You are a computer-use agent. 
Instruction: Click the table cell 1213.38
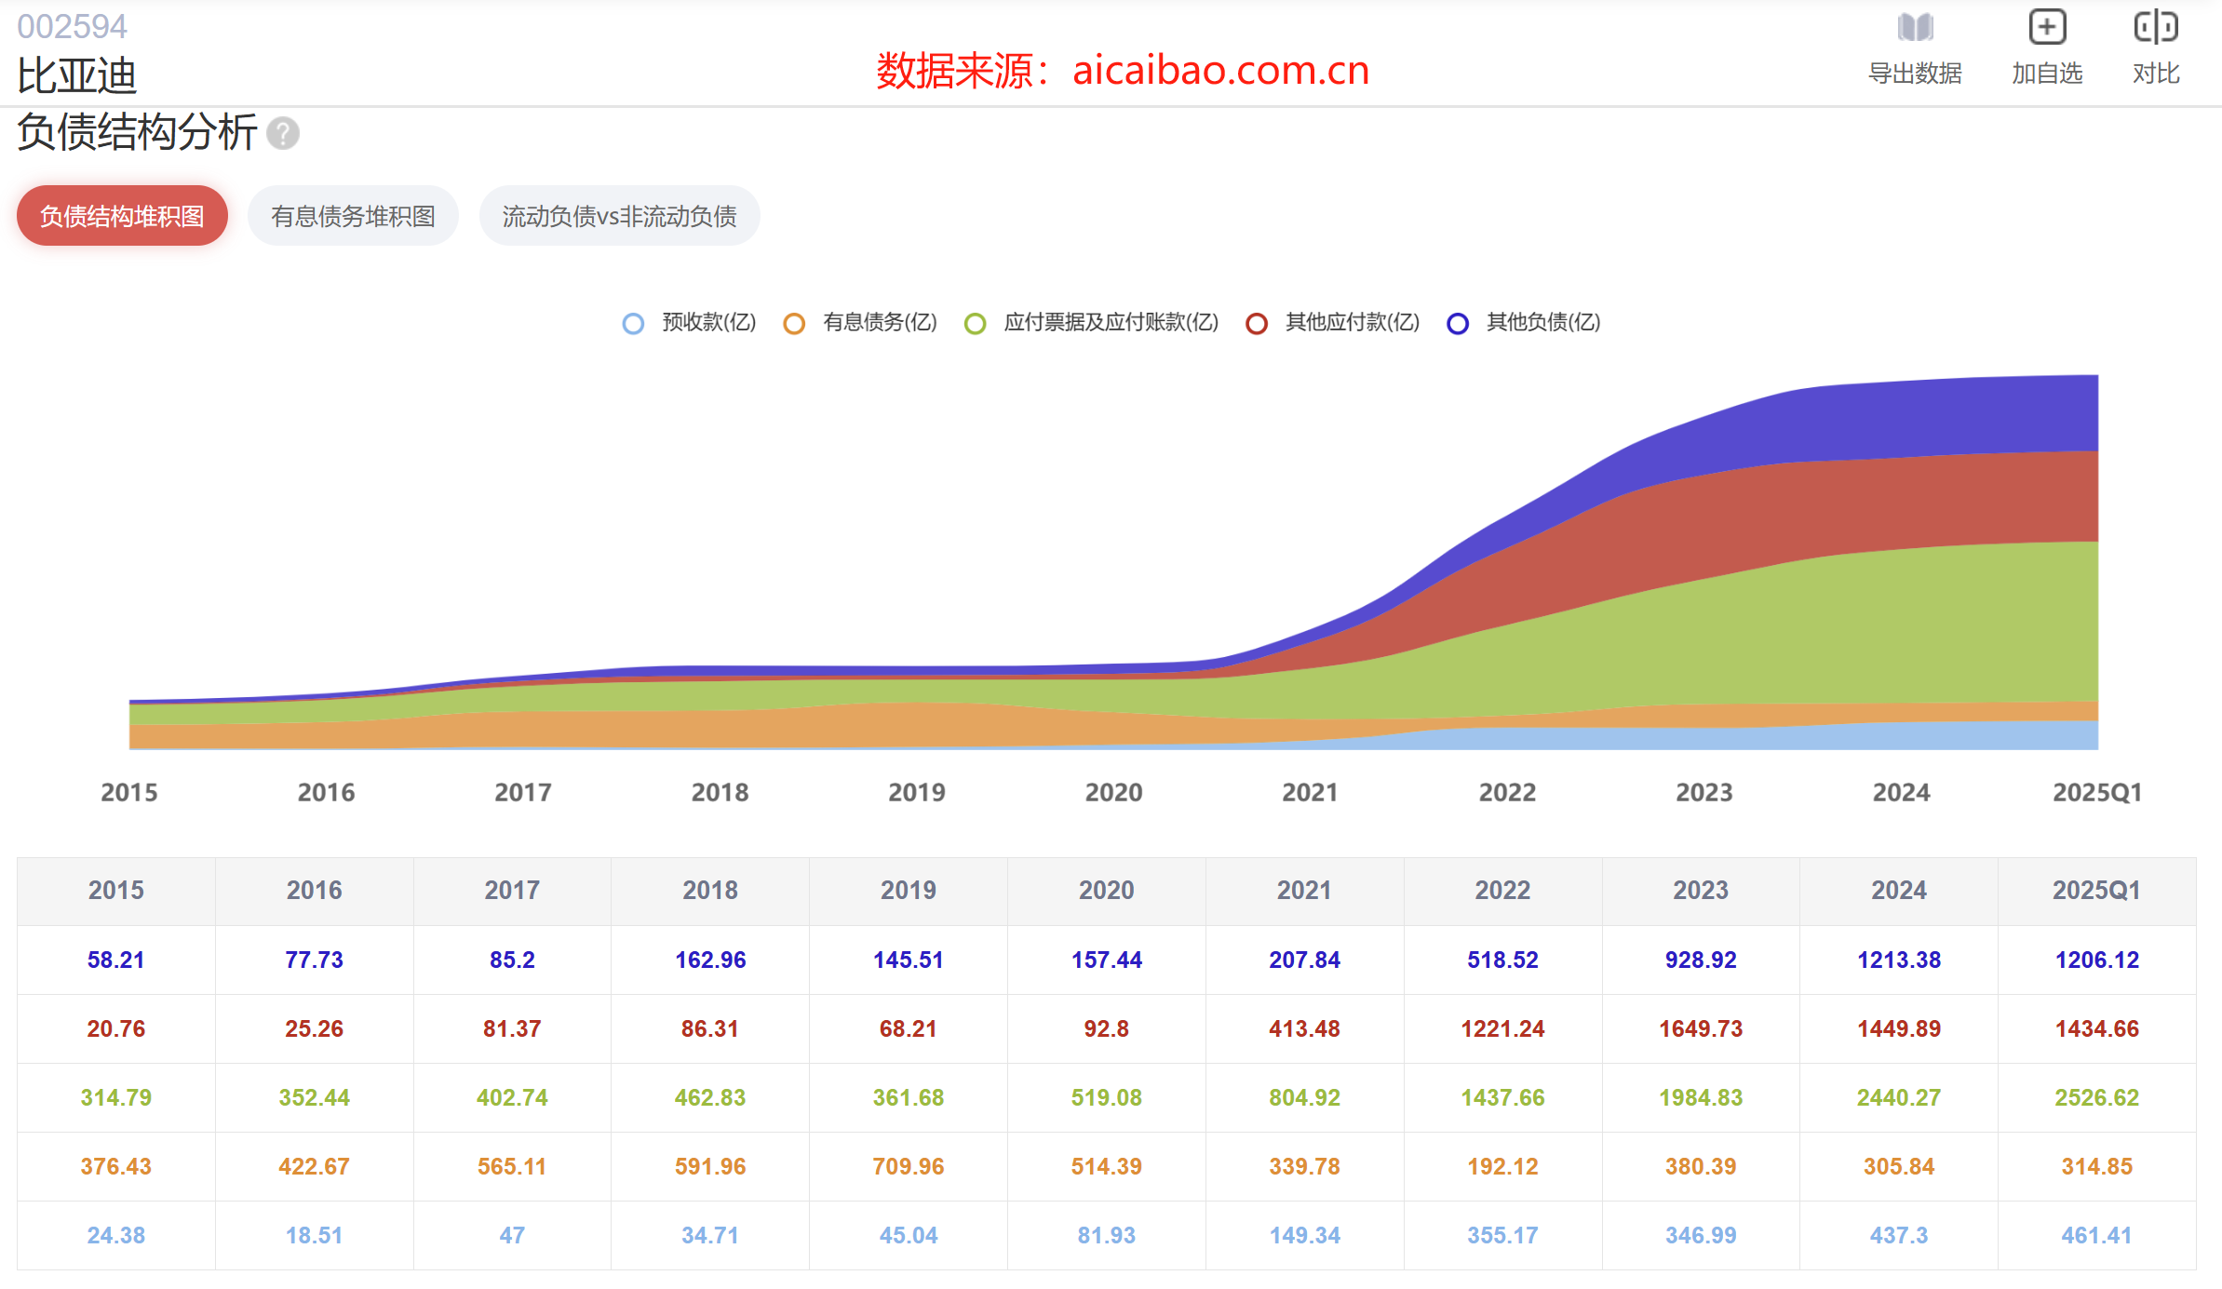point(1899,960)
